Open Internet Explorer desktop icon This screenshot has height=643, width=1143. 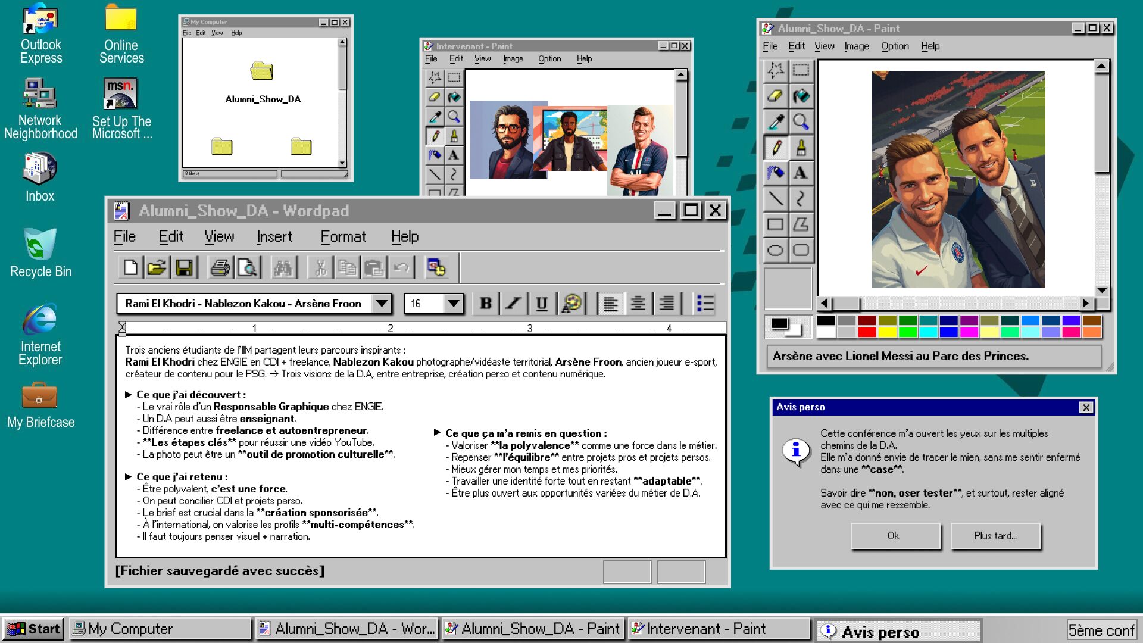[40, 335]
